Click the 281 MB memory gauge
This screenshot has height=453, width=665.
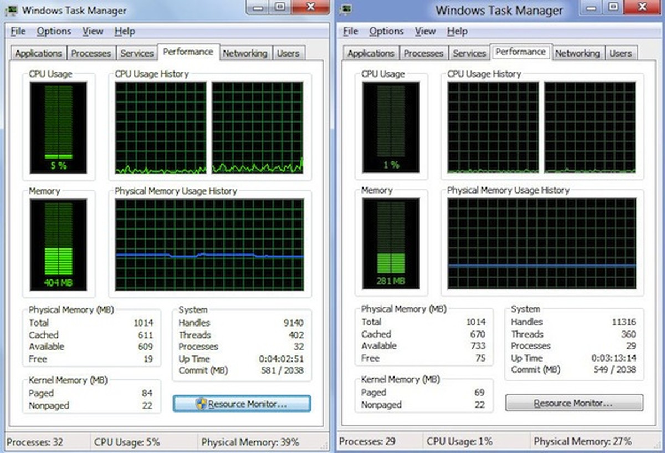(391, 243)
